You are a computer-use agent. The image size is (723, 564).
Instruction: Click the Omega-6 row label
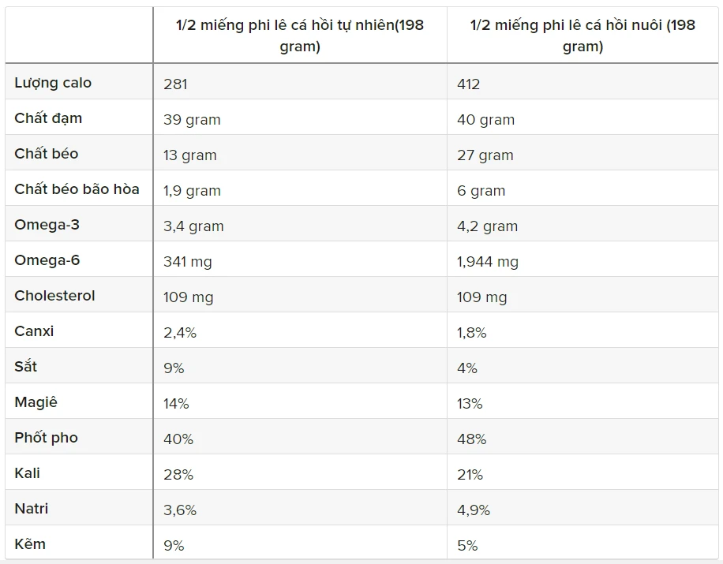(47, 260)
